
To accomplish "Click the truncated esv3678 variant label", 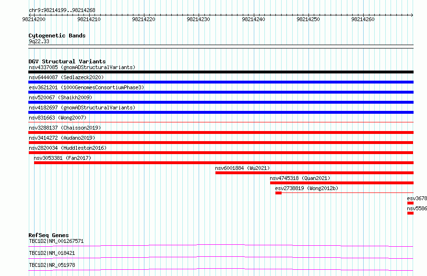I will pos(417,198).
